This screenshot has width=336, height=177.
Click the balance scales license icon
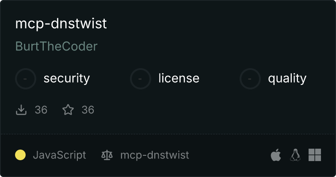tap(107, 155)
